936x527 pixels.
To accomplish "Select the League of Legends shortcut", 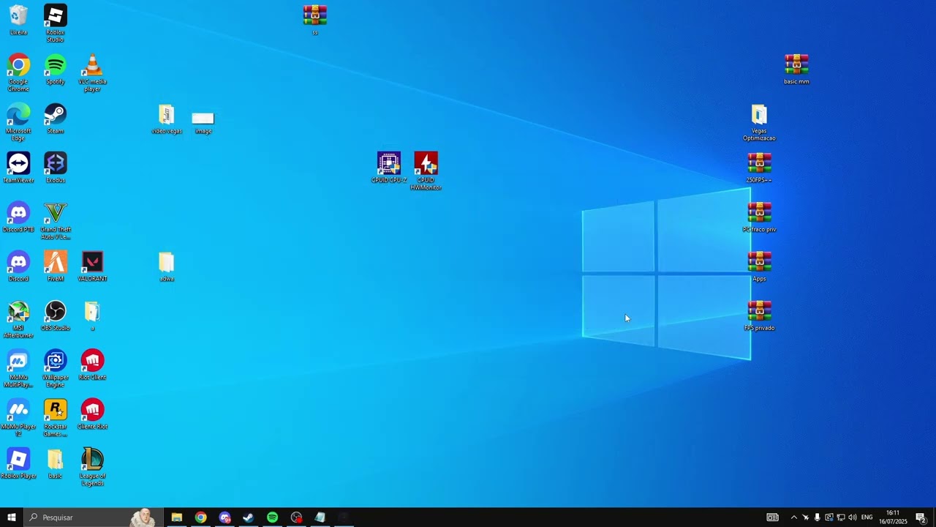I will [92, 466].
